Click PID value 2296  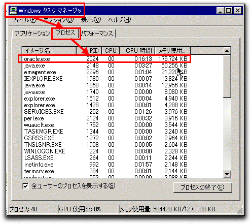pos(92,72)
